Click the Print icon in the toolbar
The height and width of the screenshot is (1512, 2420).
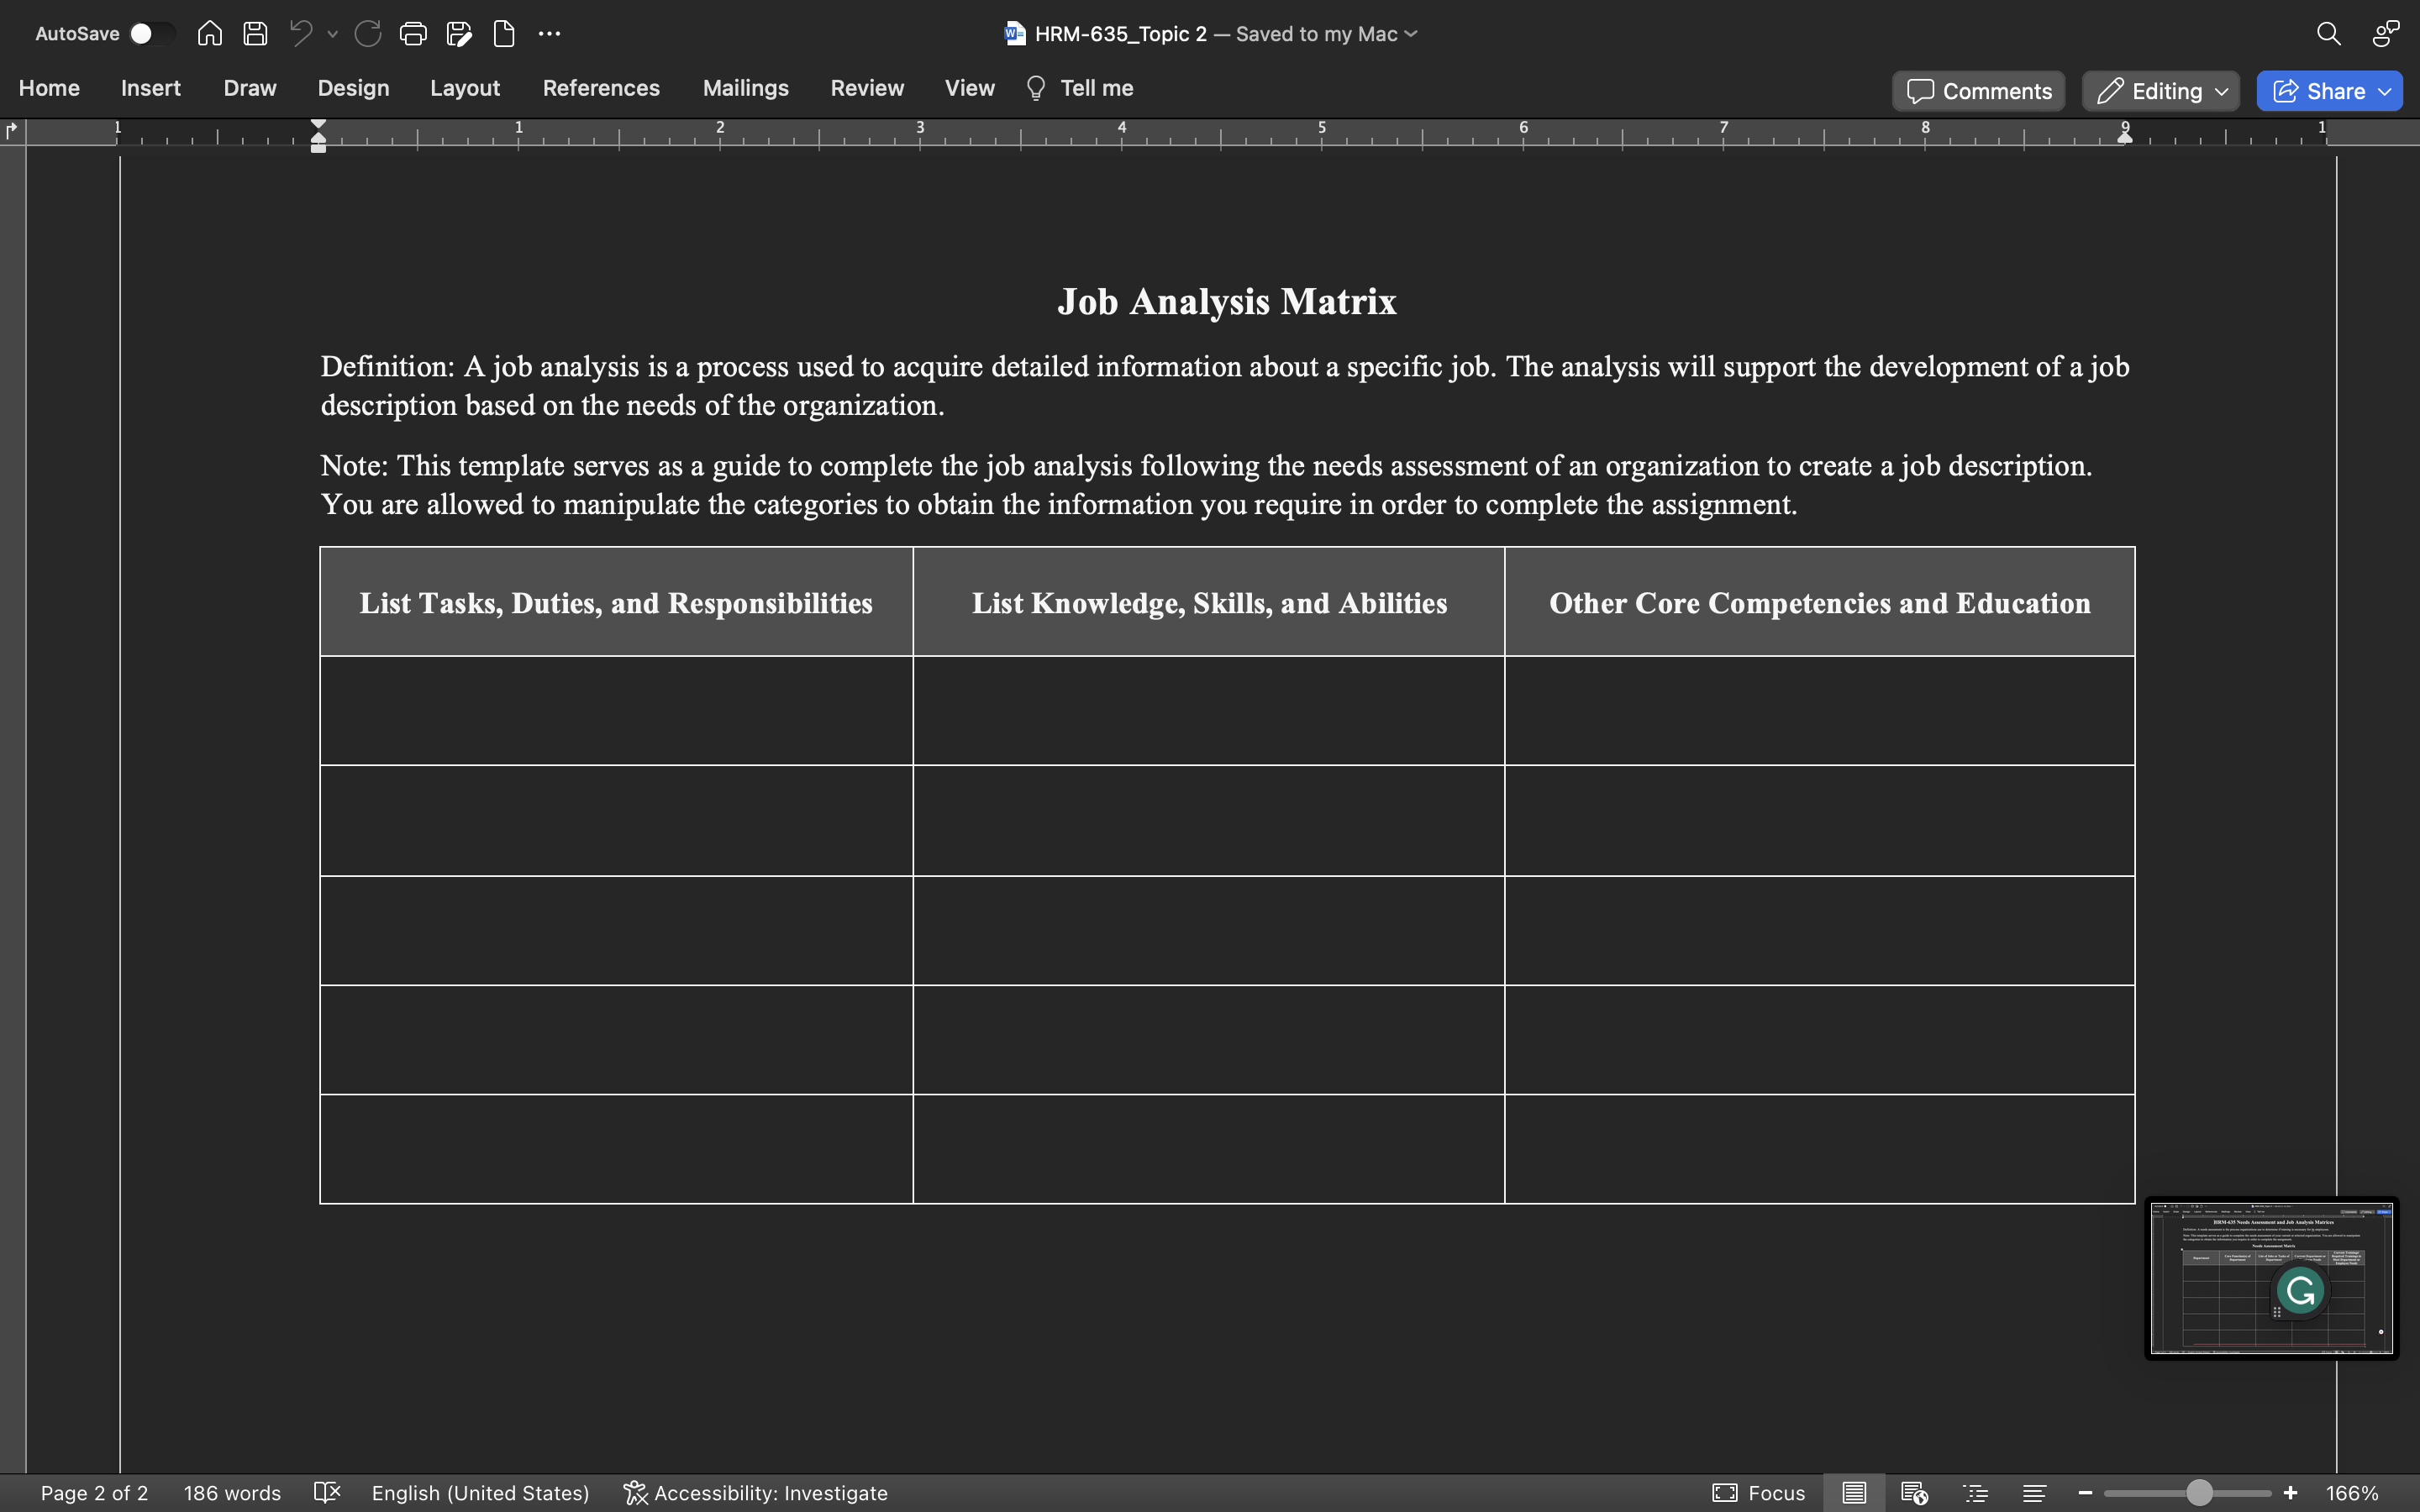click(413, 33)
